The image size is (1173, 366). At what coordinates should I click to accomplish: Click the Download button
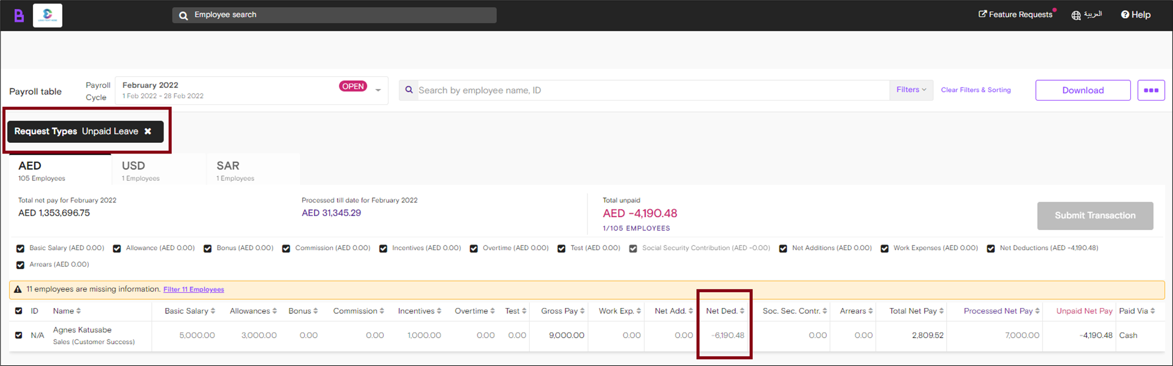[1083, 90]
